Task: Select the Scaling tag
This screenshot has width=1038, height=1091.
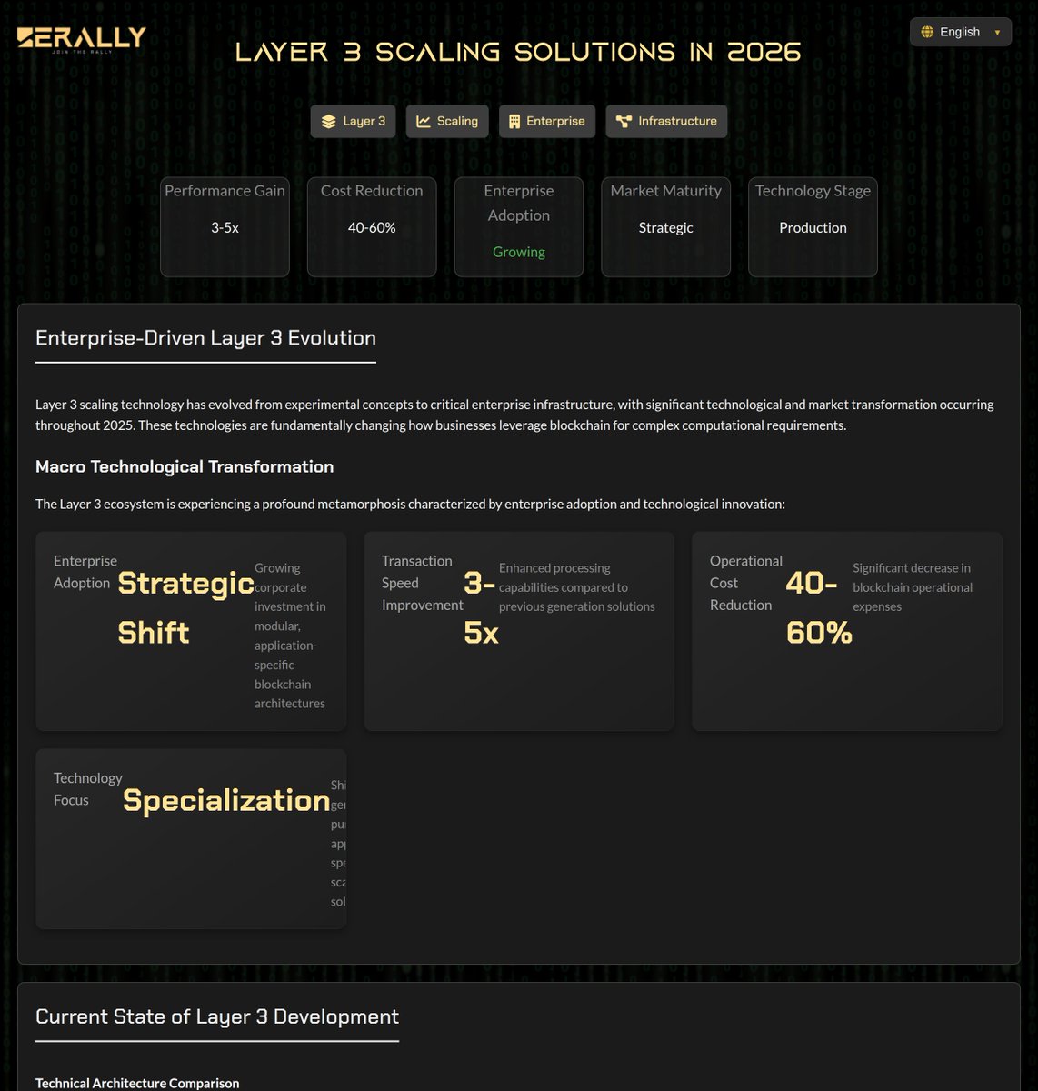Action: 447,121
